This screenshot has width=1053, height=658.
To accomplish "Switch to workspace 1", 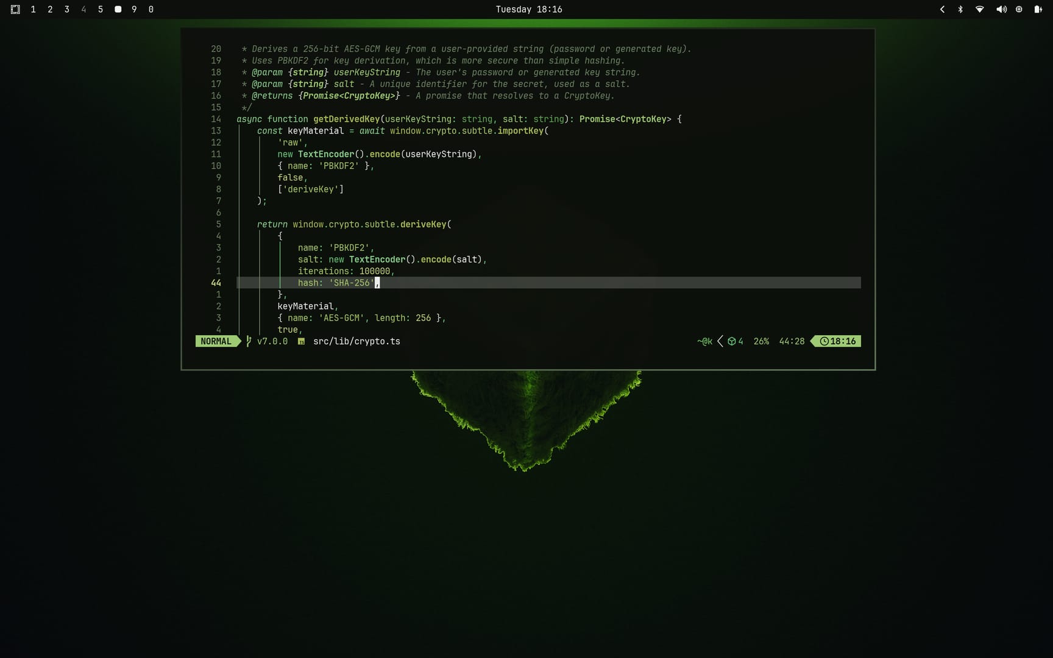I will point(33,9).
